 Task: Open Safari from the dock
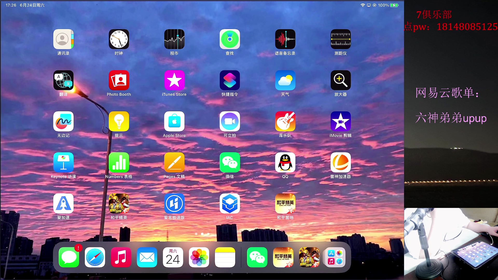tap(95, 257)
